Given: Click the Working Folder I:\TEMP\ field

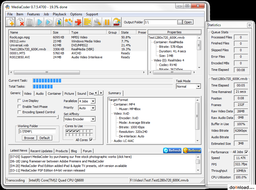Looking at the screenshot, I should (x=38, y=131).
